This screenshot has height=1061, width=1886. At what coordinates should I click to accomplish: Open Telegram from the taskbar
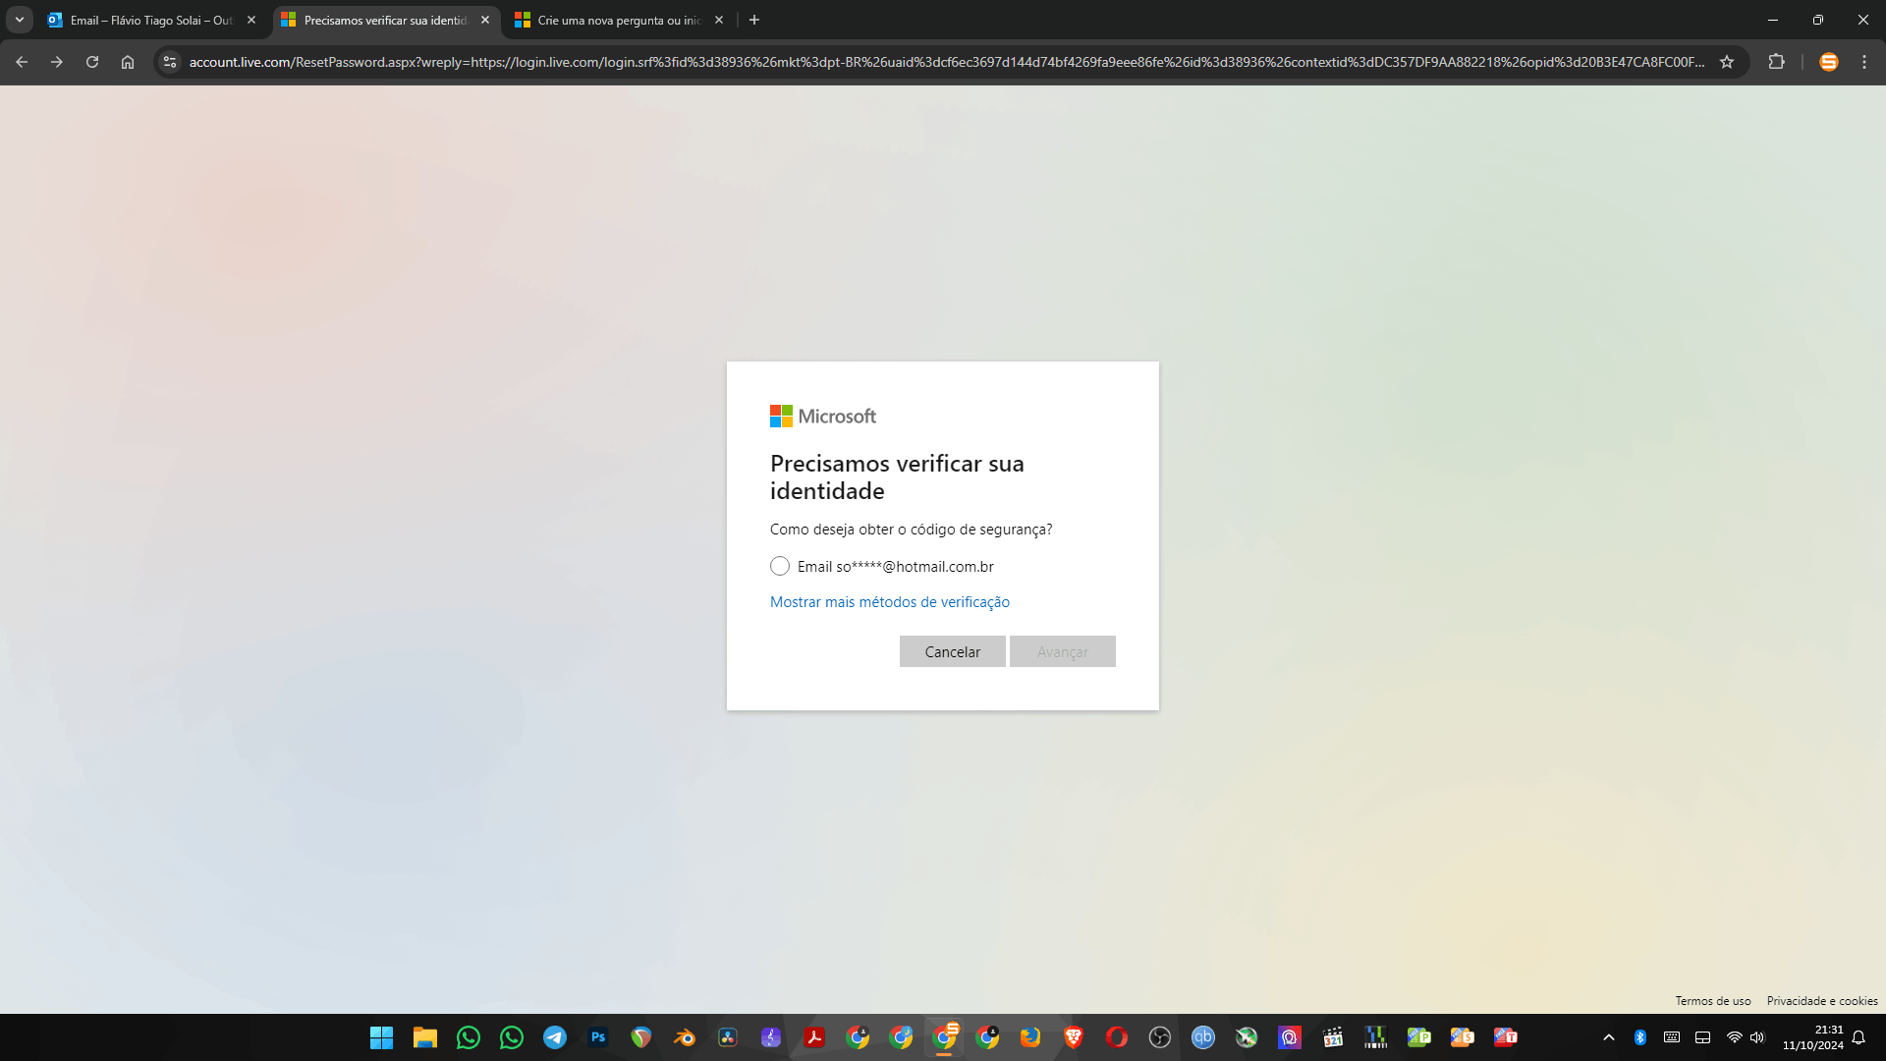555,1037
